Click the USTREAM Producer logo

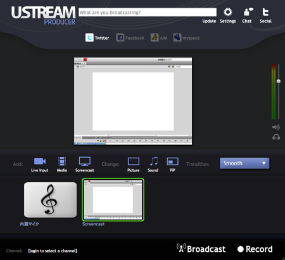pyautogui.click(x=43, y=15)
